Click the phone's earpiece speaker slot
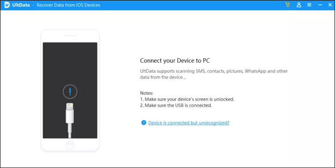 [70, 36]
